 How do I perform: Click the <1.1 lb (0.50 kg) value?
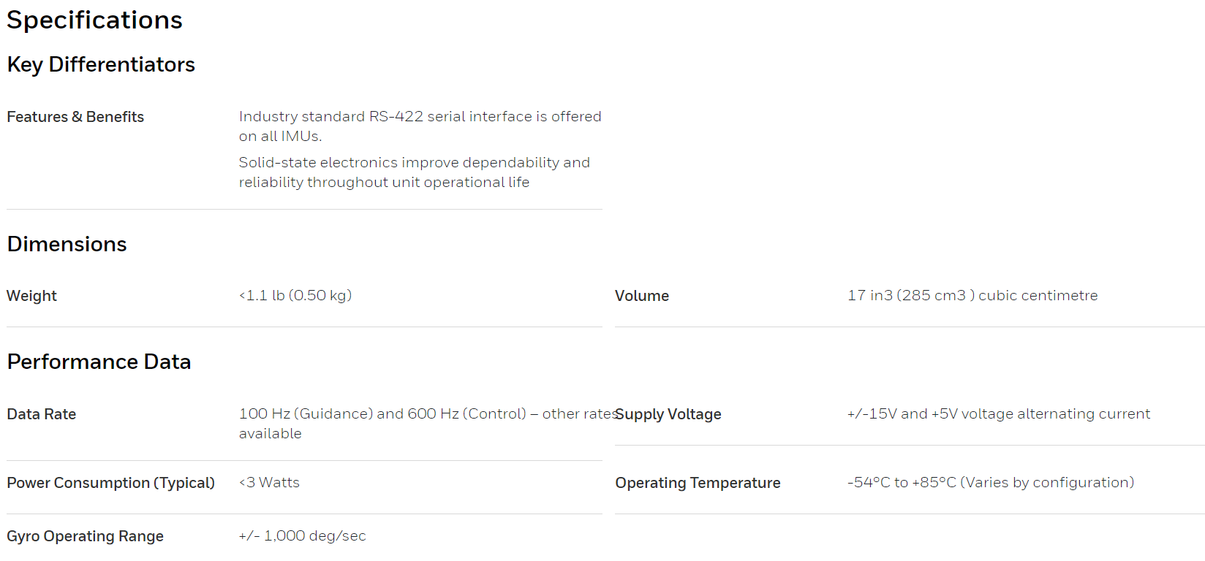pyautogui.click(x=295, y=295)
